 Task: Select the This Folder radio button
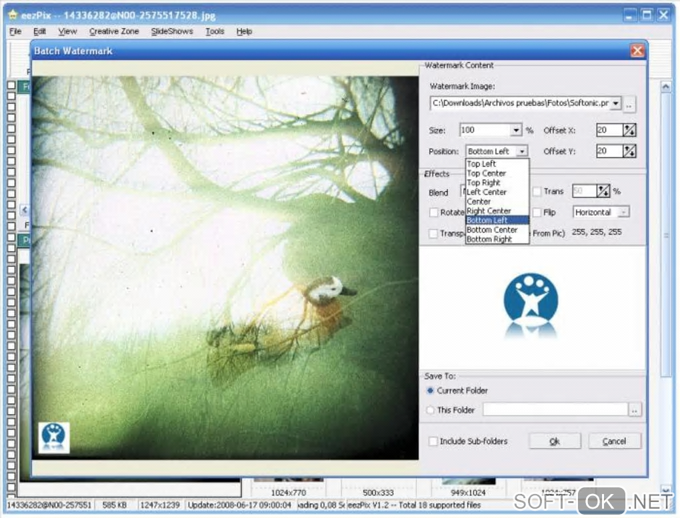[430, 409]
